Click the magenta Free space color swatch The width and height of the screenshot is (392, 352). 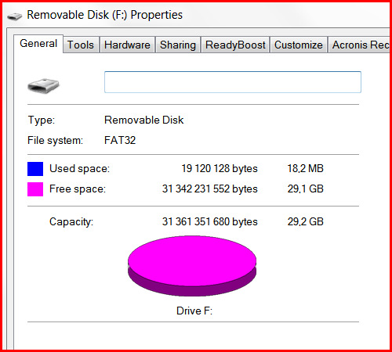[x=35, y=189]
